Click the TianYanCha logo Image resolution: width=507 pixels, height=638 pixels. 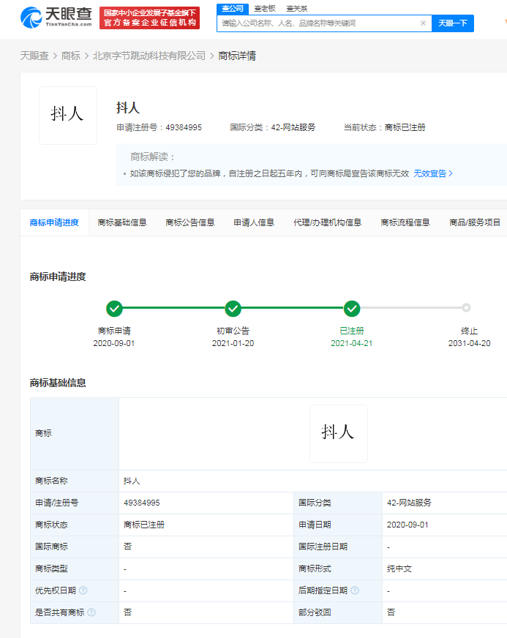(x=56, y=18)
